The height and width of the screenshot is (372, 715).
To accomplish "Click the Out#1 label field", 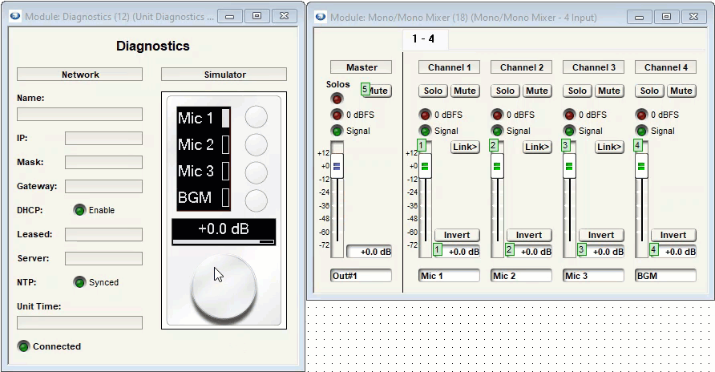I will tap(362, 276).
